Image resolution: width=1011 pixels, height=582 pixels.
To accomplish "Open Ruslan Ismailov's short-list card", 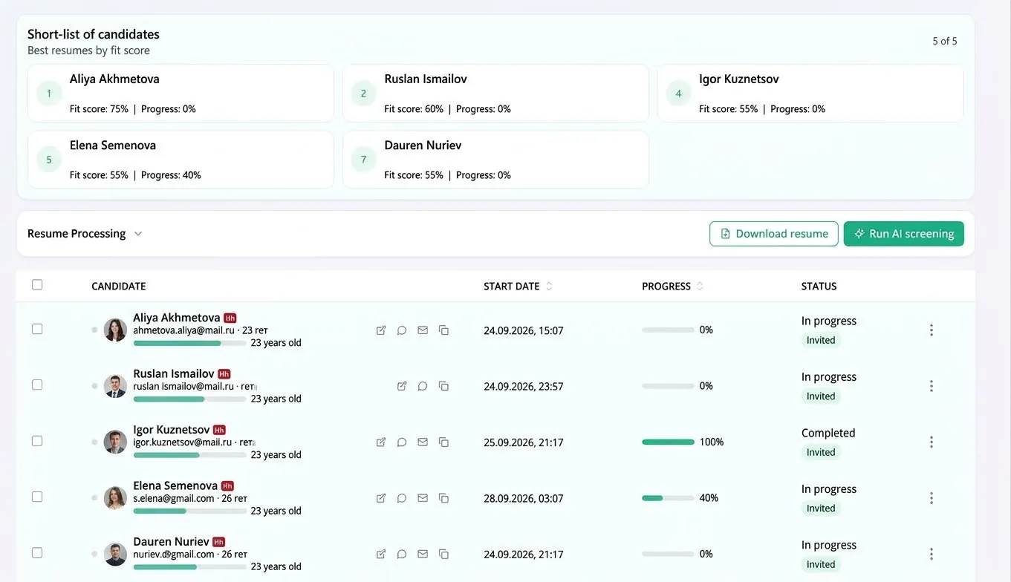I will pyautogui.click(x=495, y=94).
